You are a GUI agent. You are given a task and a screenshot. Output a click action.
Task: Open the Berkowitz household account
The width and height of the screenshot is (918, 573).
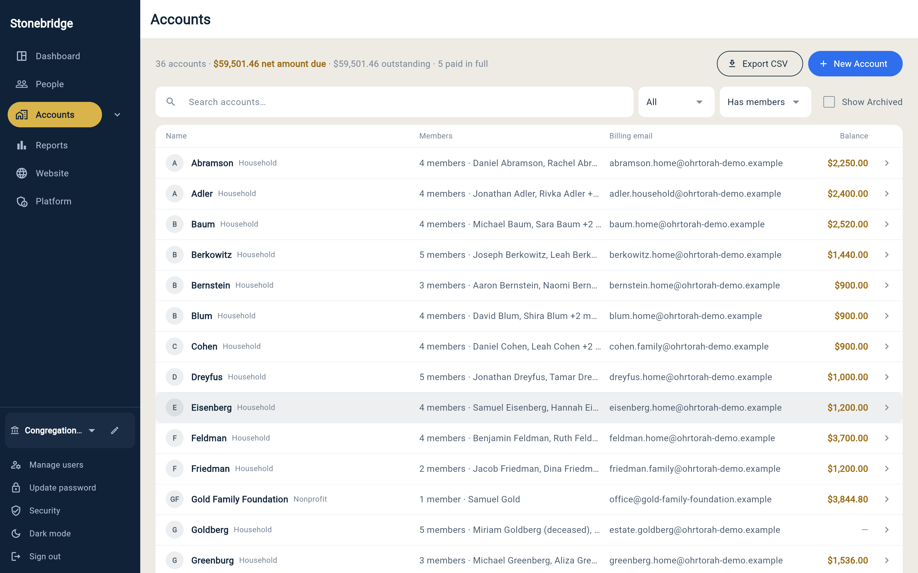point(529,255)
